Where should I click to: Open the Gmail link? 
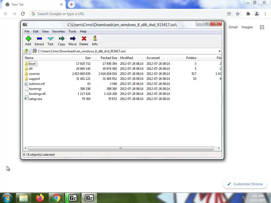tap(233, 27)
